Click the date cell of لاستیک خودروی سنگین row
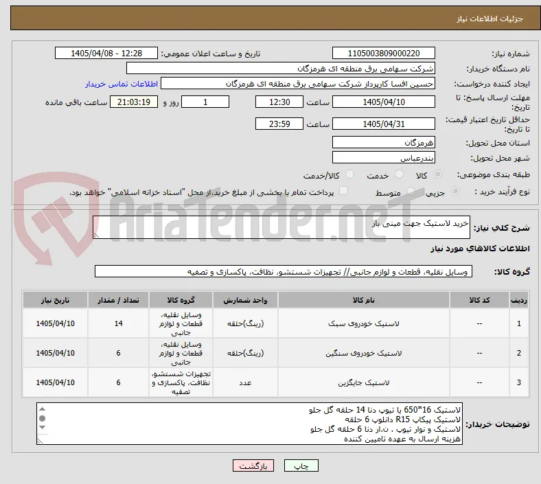 coord(55,353)
